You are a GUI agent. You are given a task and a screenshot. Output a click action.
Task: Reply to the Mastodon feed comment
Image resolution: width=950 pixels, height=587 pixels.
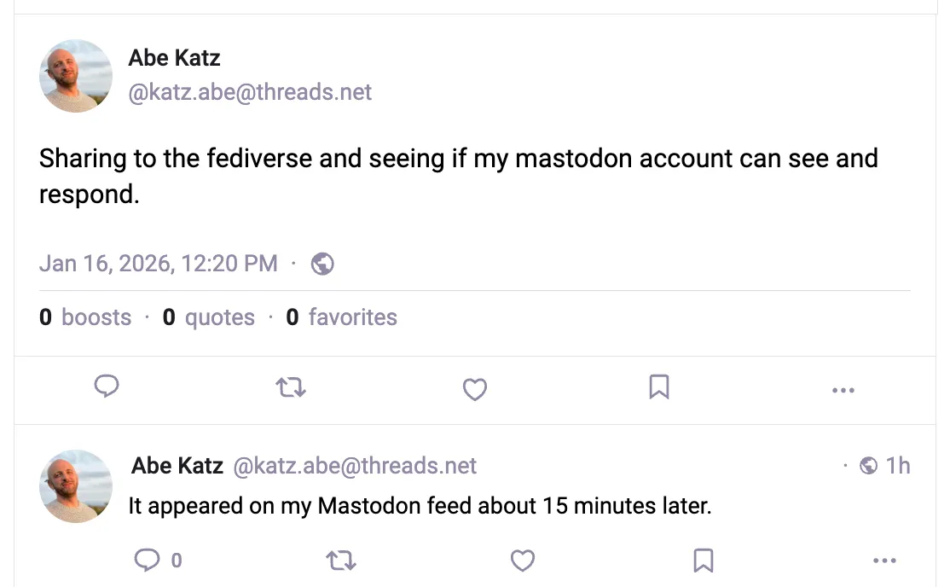148,561
